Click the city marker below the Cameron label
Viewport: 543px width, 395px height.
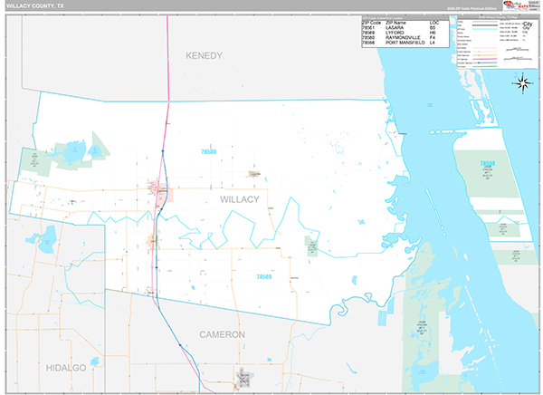(x=243, y=376)
